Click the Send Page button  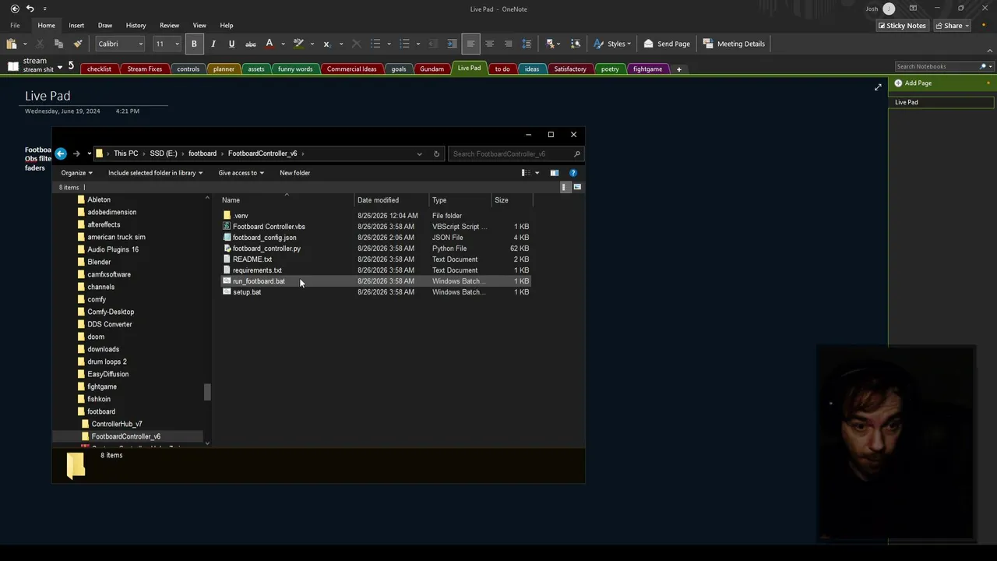[668, 44]
